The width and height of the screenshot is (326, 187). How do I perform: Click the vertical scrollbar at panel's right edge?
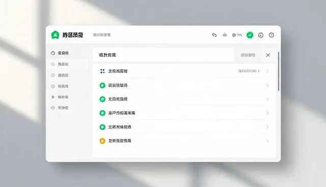click(279, 71)
